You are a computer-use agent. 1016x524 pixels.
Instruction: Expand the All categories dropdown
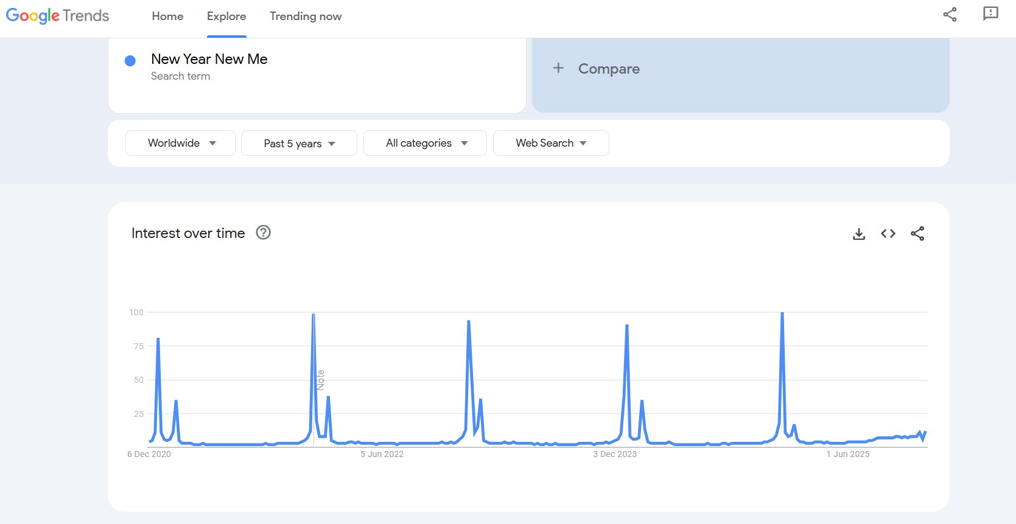coord(425,143)
